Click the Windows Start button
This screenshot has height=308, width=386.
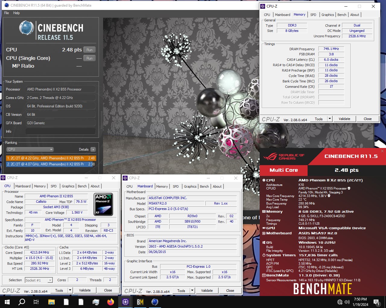(x=7, y=302)
